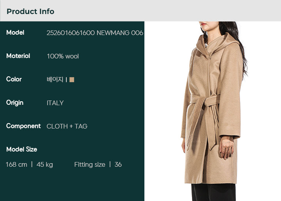281x201 pixels.
Task: Click the CLOTH + TAG component value
Action: tap(67, 126)
